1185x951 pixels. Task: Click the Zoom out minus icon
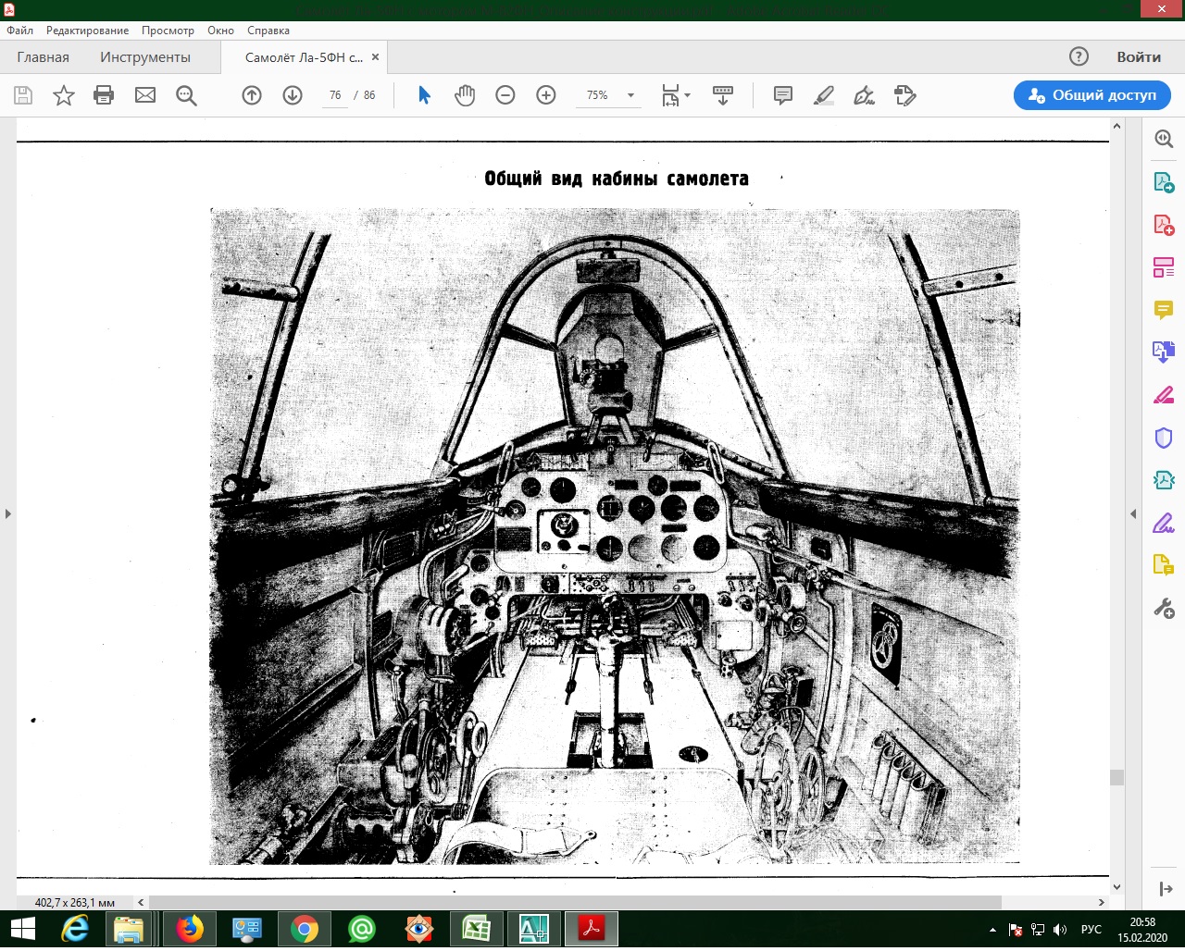(505, 95)
